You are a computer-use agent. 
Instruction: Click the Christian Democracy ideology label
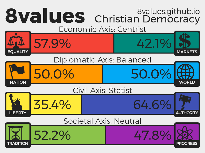(147, 19)
